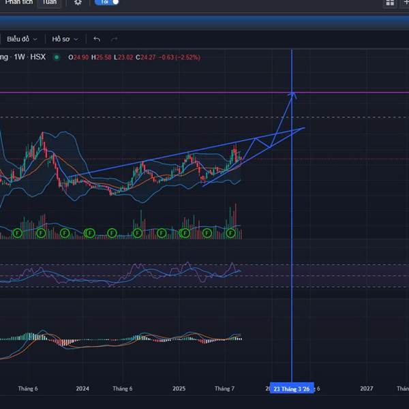Click the undo arrow in chart toolbar
Image resolution: width=409 pixels, height=409 pixels.
pyautogui.click(x=97, y=40)
